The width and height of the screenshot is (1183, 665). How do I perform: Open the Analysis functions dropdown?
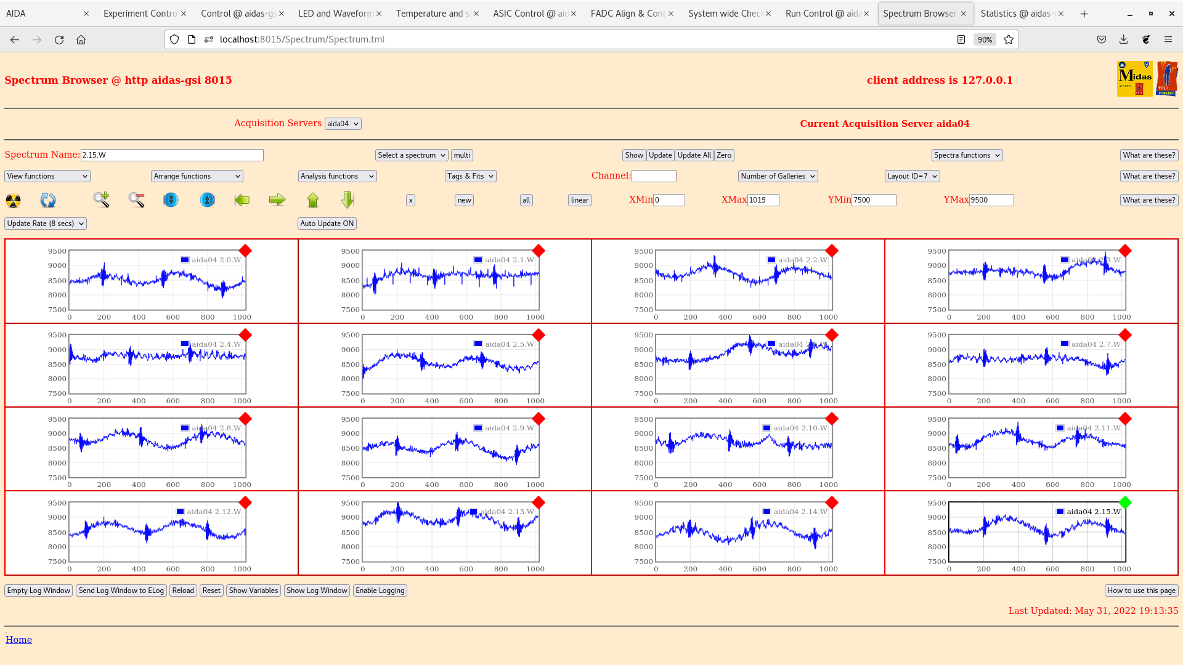click(x=337, y=176)
